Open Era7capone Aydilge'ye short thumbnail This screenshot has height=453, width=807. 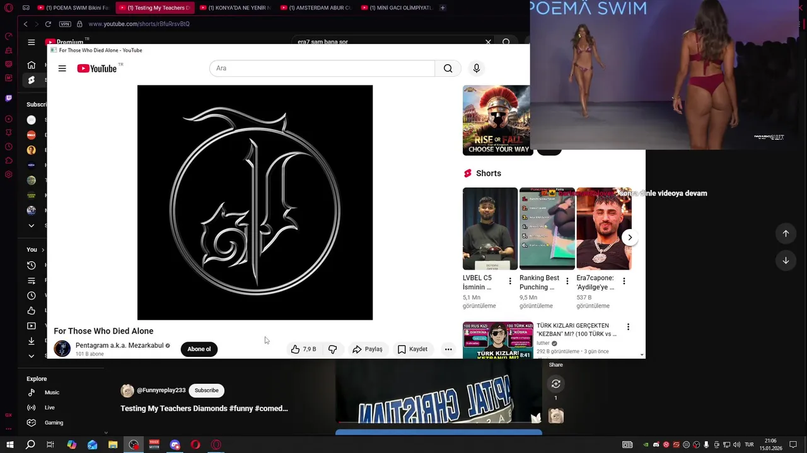click(x=603, y=228)
